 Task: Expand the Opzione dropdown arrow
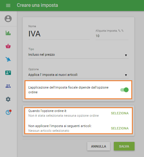(126, 75)
